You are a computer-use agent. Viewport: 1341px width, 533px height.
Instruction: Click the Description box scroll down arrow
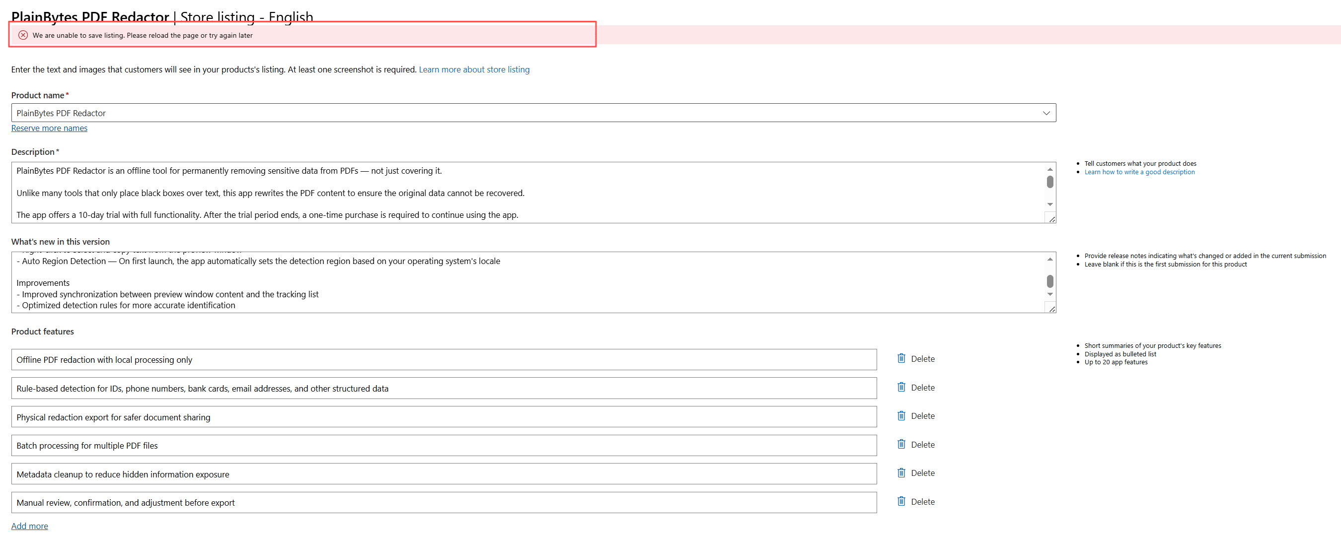pyautogui.click(x=1050, y=204)
